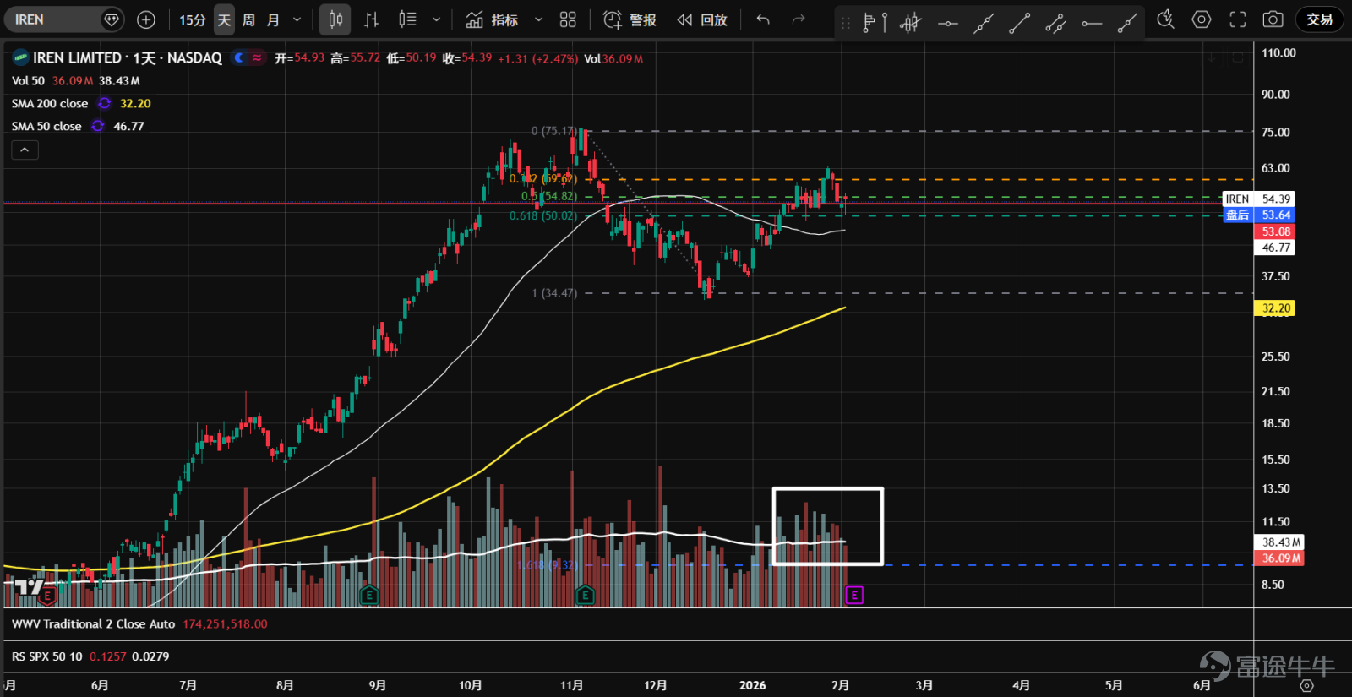Select the daily 天 timeframe

(x=224, y=19)
